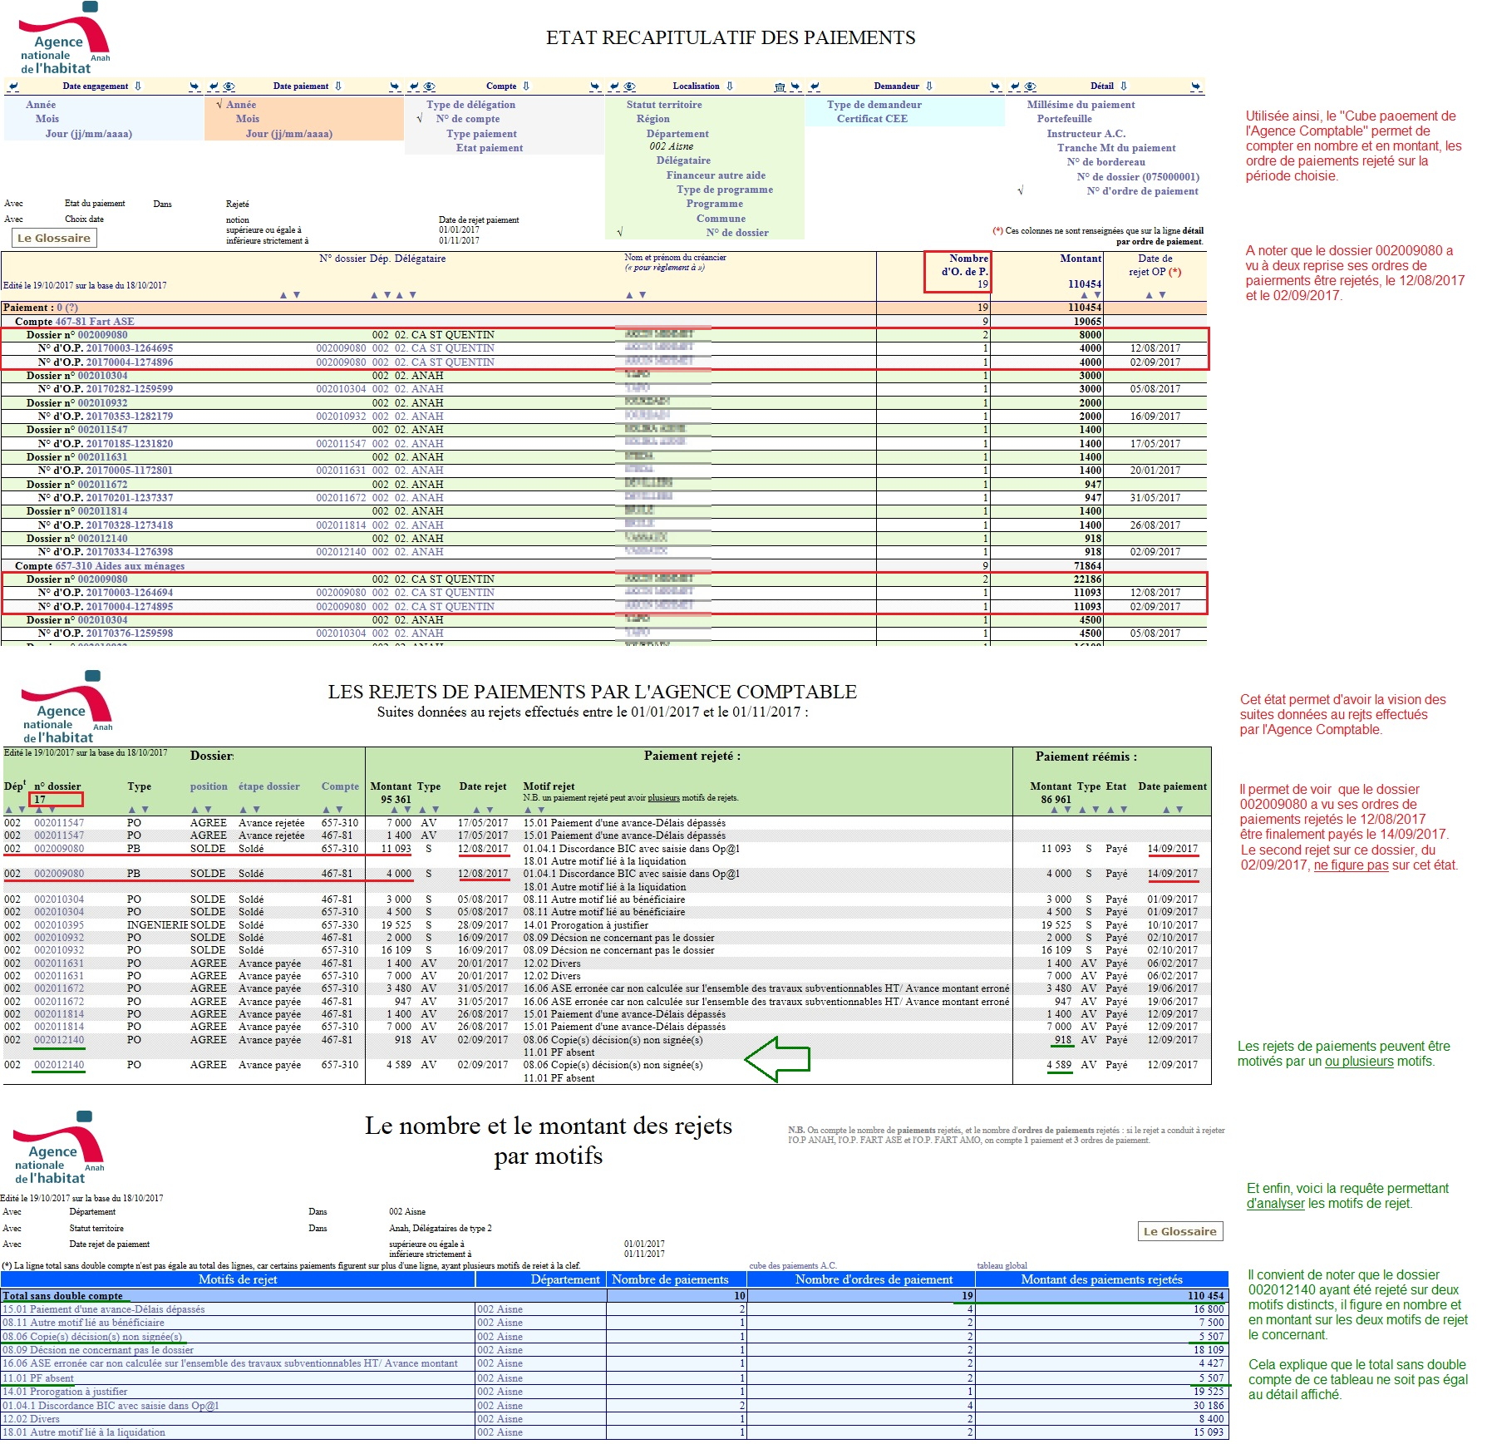Select Certificat CEE option

pyautogui.click(x=872, y=119)
